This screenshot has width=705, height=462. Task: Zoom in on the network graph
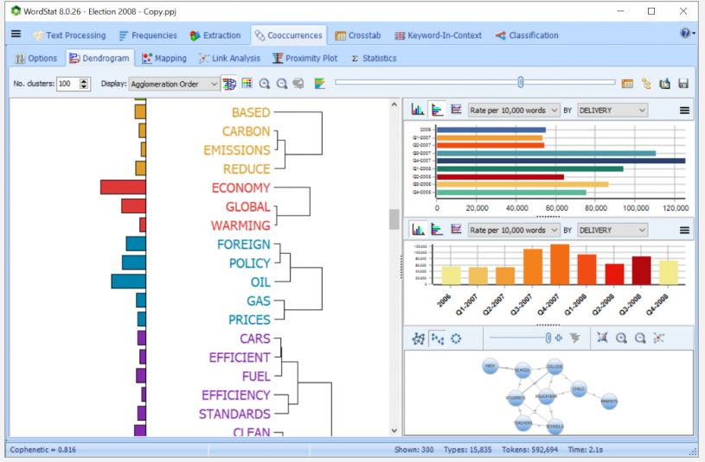point(621,339)
